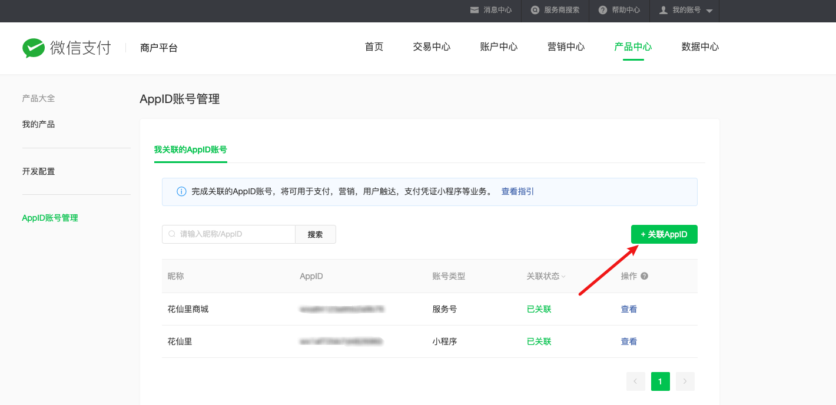The height and width of the screenshot is (405, 836).
Task: Go to 交易中心 menu
Action: click(432, 47)
